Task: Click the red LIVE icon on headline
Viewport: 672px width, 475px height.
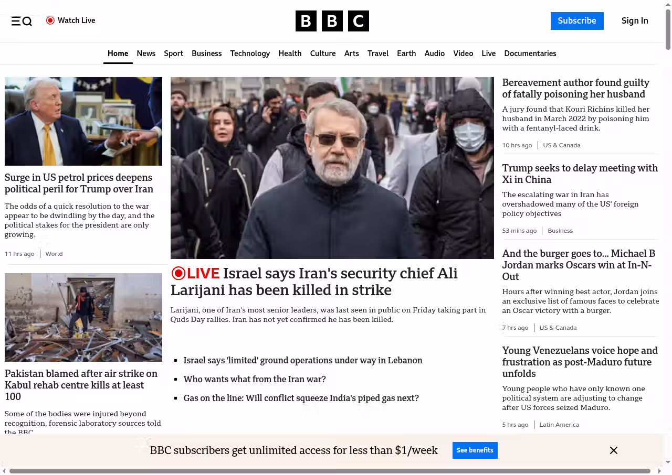Action: click(178, 273)
